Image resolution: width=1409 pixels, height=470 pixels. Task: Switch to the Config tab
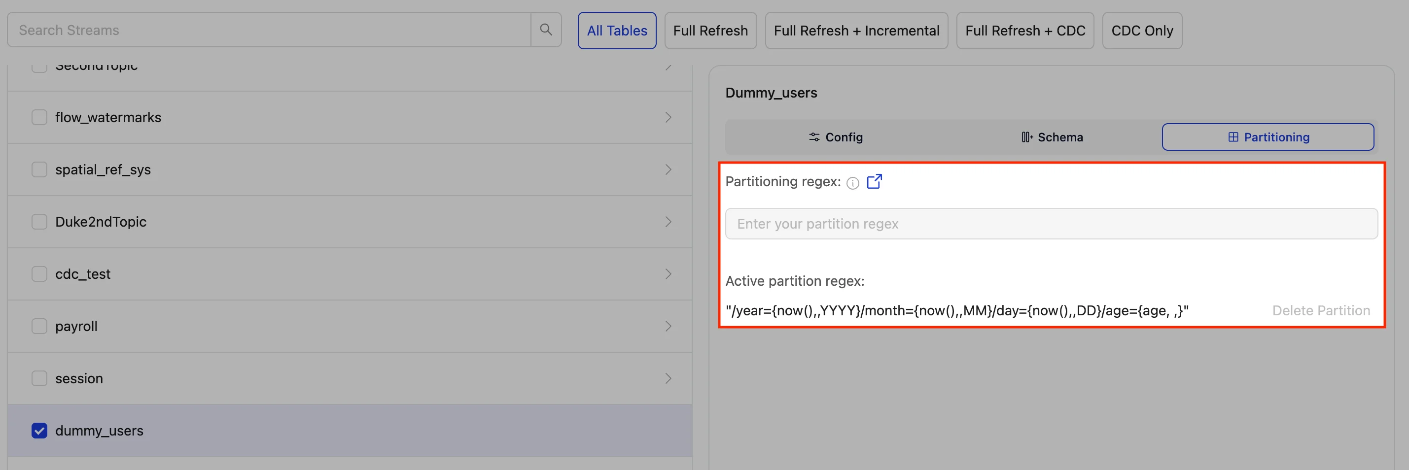[x=835, y=137]
